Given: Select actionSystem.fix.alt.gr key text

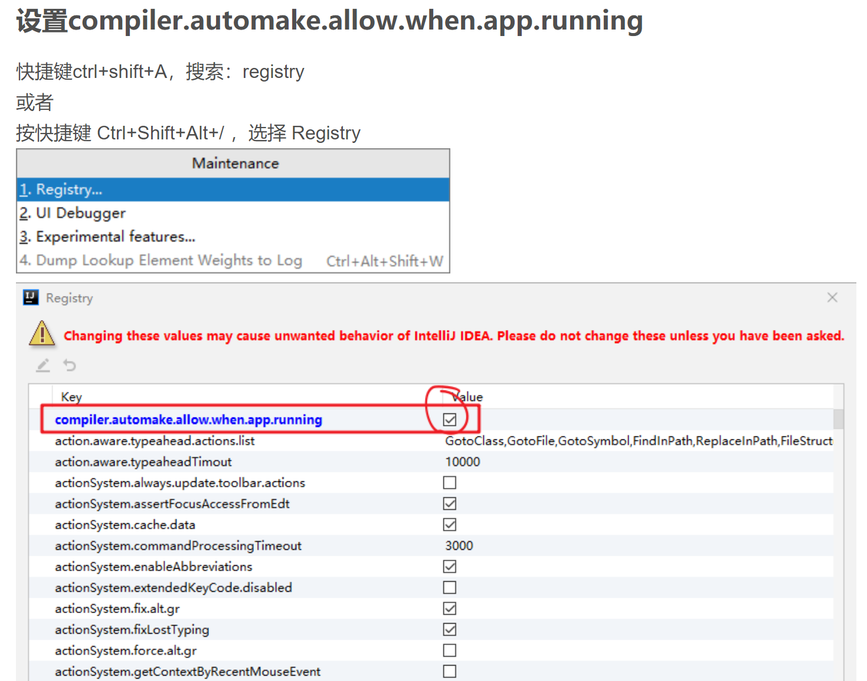Looking at the screenshot, I should (117, 608).
